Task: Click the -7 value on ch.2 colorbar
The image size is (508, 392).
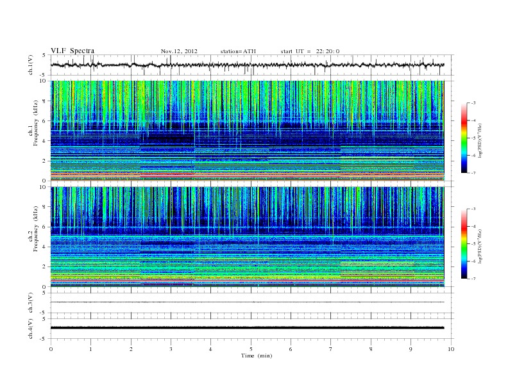Action: (x=473, y=279)
